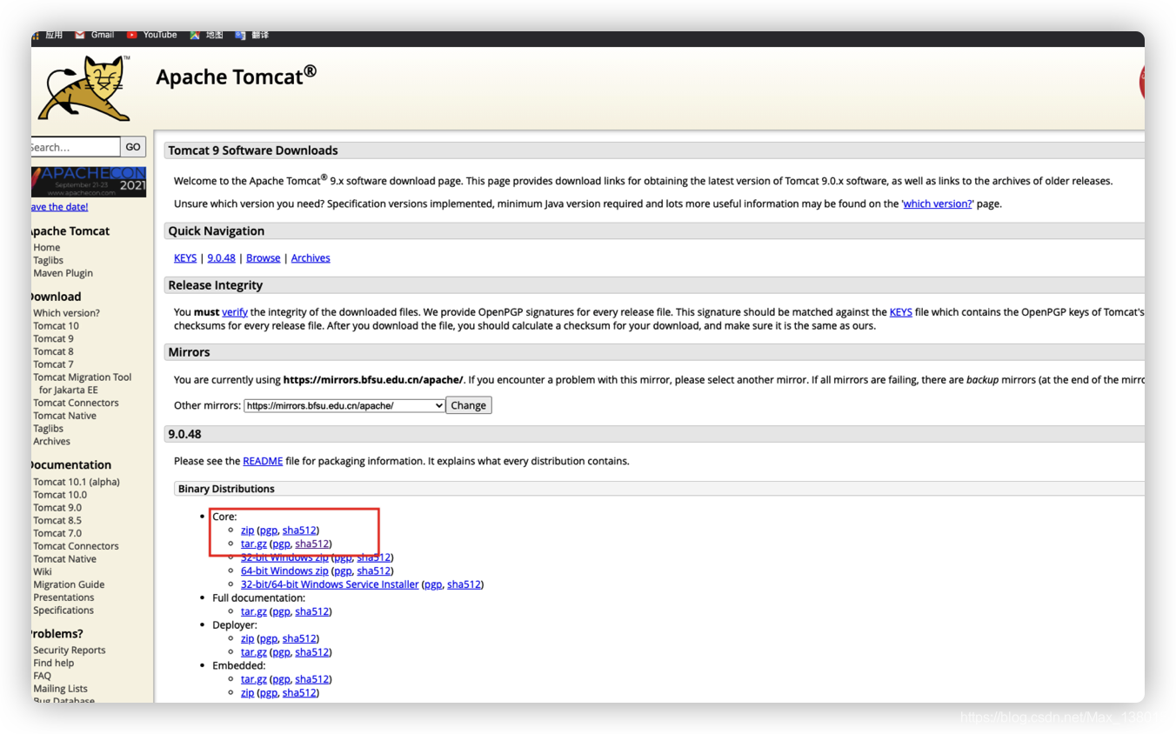Open Tomcat 10.1 (alpha) documentation

click(77, 482)
